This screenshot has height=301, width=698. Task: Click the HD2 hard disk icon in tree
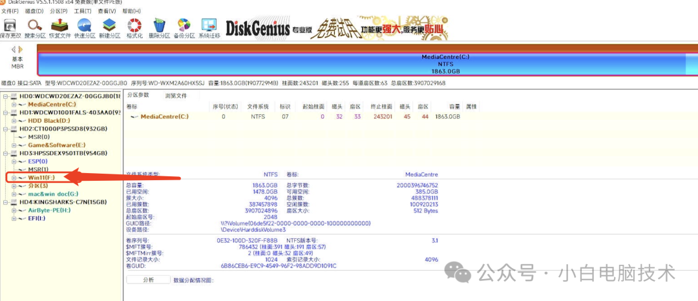pos(13,129)
